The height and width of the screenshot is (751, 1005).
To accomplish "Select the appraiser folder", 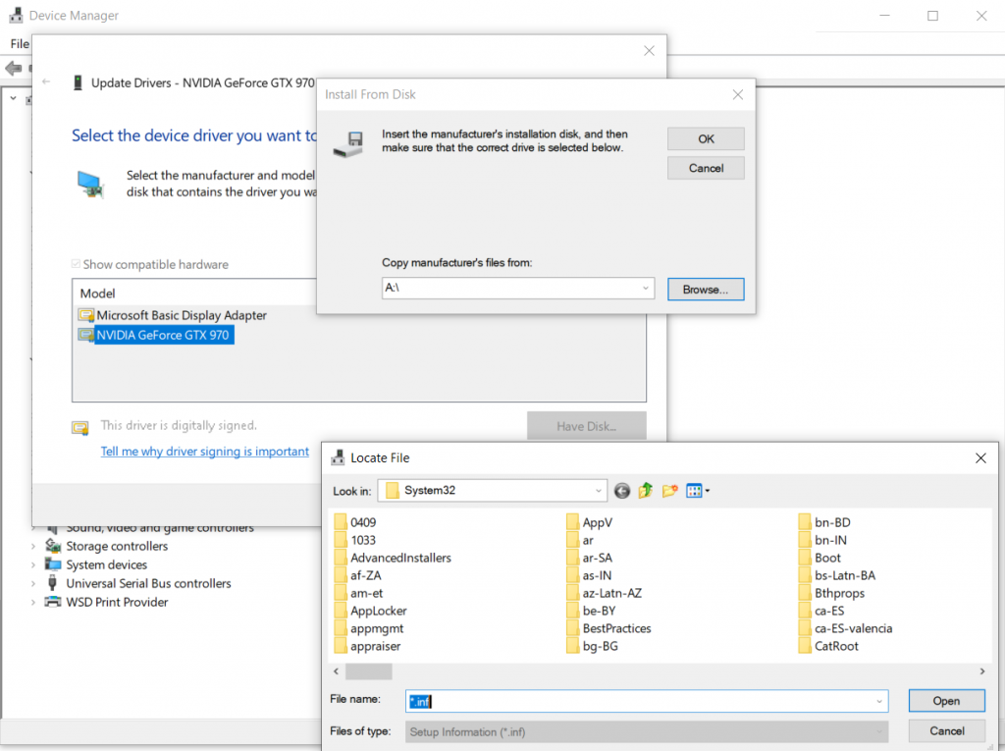I will [367, 646].
